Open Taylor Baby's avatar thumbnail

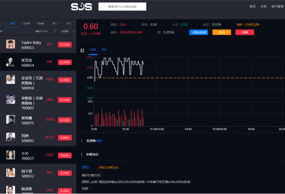pyautogui.click(x=11, y=44)
